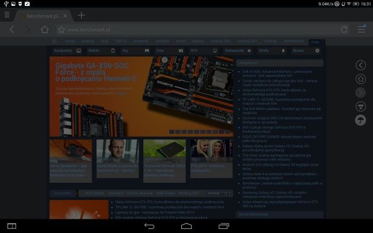Open the 'RTV' category menu

tap(204, 51)
